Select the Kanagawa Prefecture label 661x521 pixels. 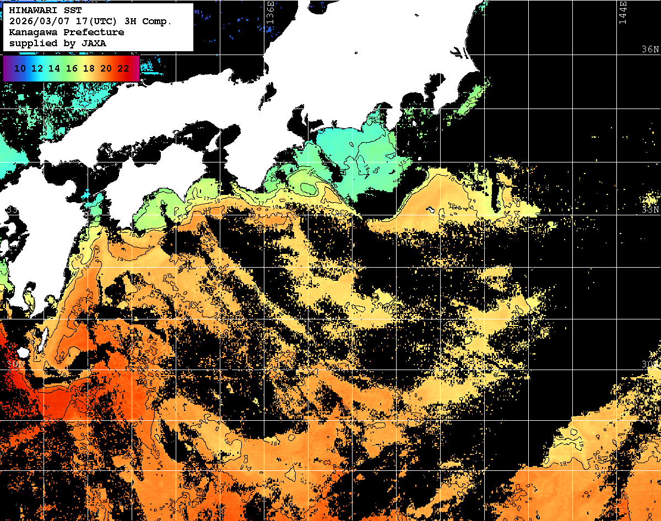tap(66, 32)
